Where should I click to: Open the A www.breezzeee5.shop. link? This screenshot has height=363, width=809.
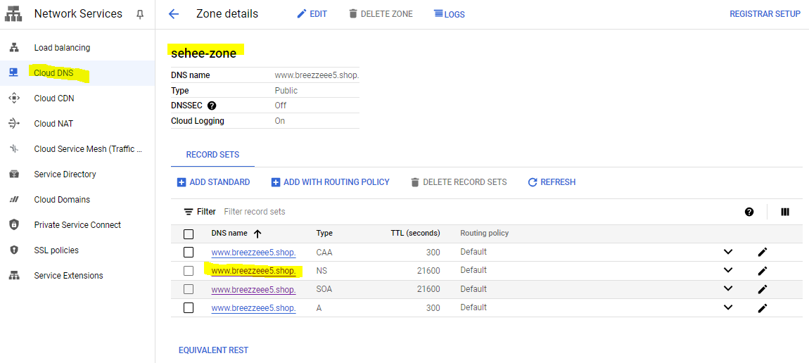(x=253, y=308)
